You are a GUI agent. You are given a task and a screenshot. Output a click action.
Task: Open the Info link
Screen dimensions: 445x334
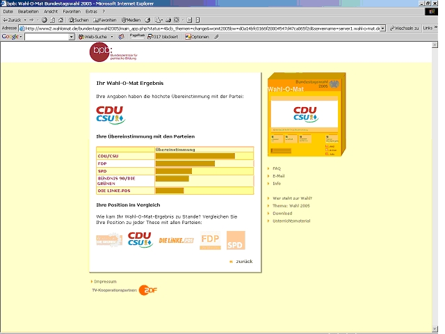pyautogui.click(x=277, y=184)
